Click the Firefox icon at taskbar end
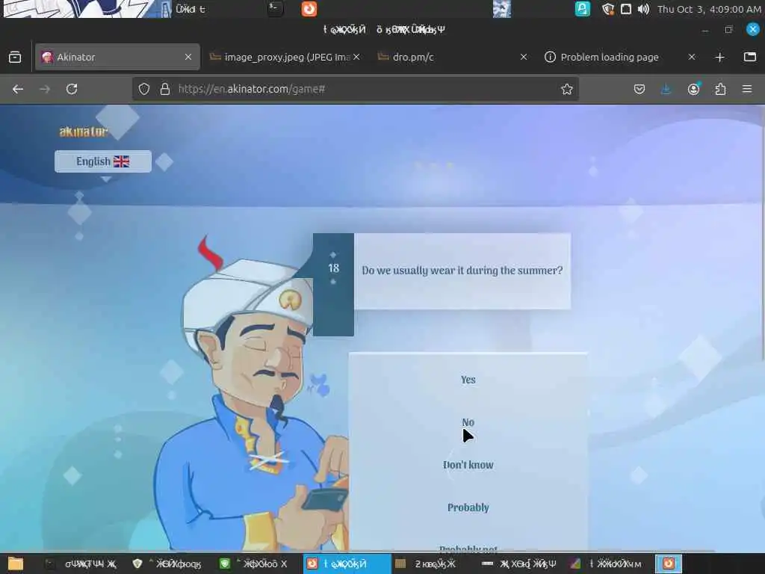This screenshot has width=765, height=574. coord(669,564)
